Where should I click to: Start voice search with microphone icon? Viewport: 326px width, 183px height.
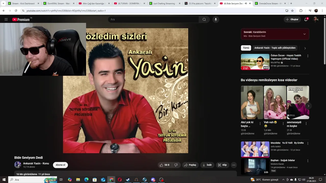pyautogui.click(x=216, y=20)
